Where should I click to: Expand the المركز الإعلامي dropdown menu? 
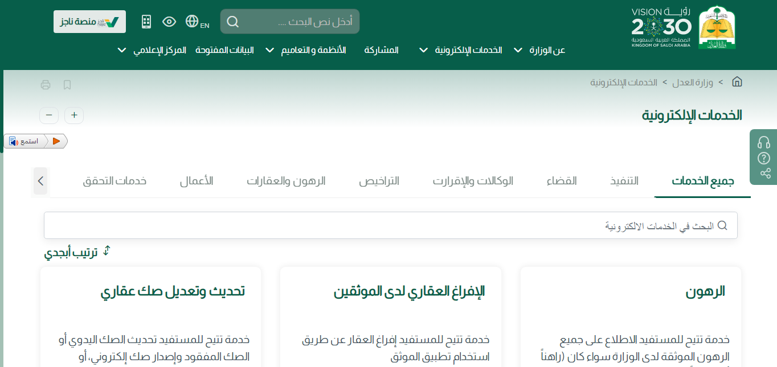pos(152,50)
